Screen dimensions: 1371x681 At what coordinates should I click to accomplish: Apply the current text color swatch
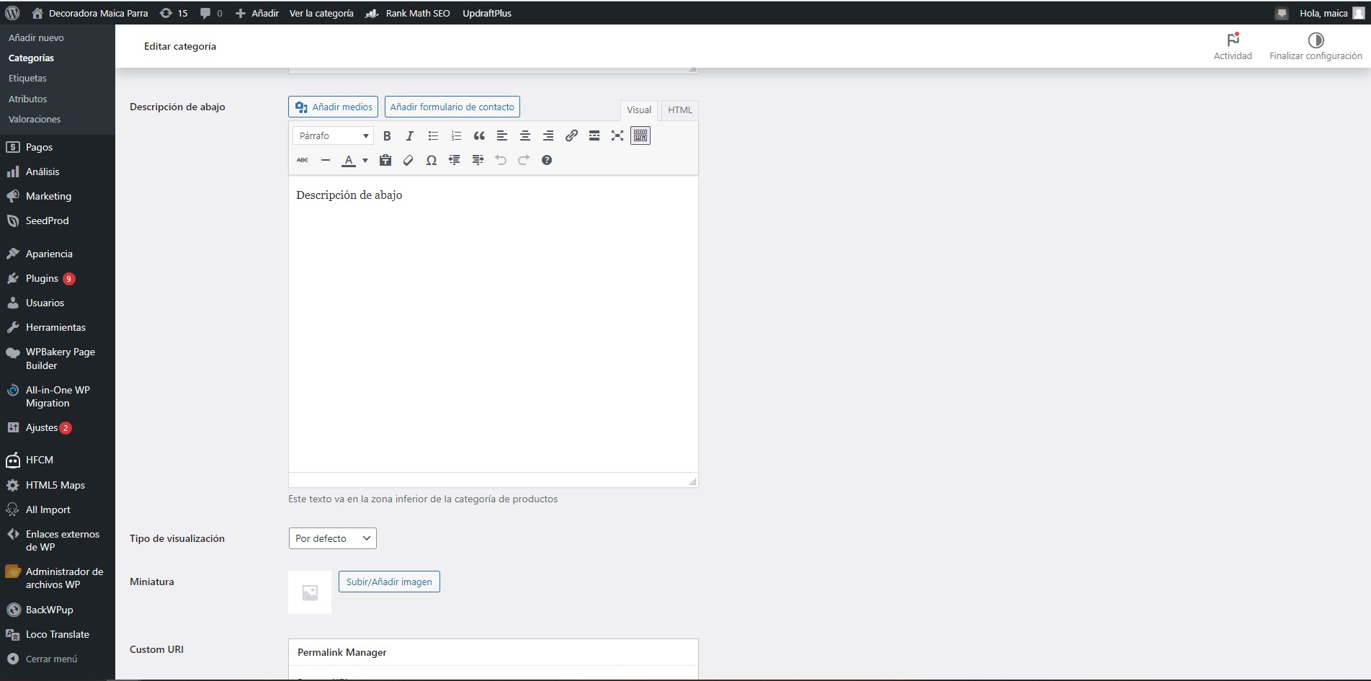(x=349, y=160)
